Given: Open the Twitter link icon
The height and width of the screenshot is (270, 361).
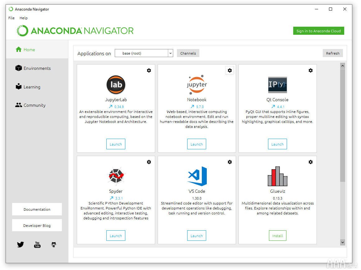Looking at the screenshot, I should (x=21, y=245).
